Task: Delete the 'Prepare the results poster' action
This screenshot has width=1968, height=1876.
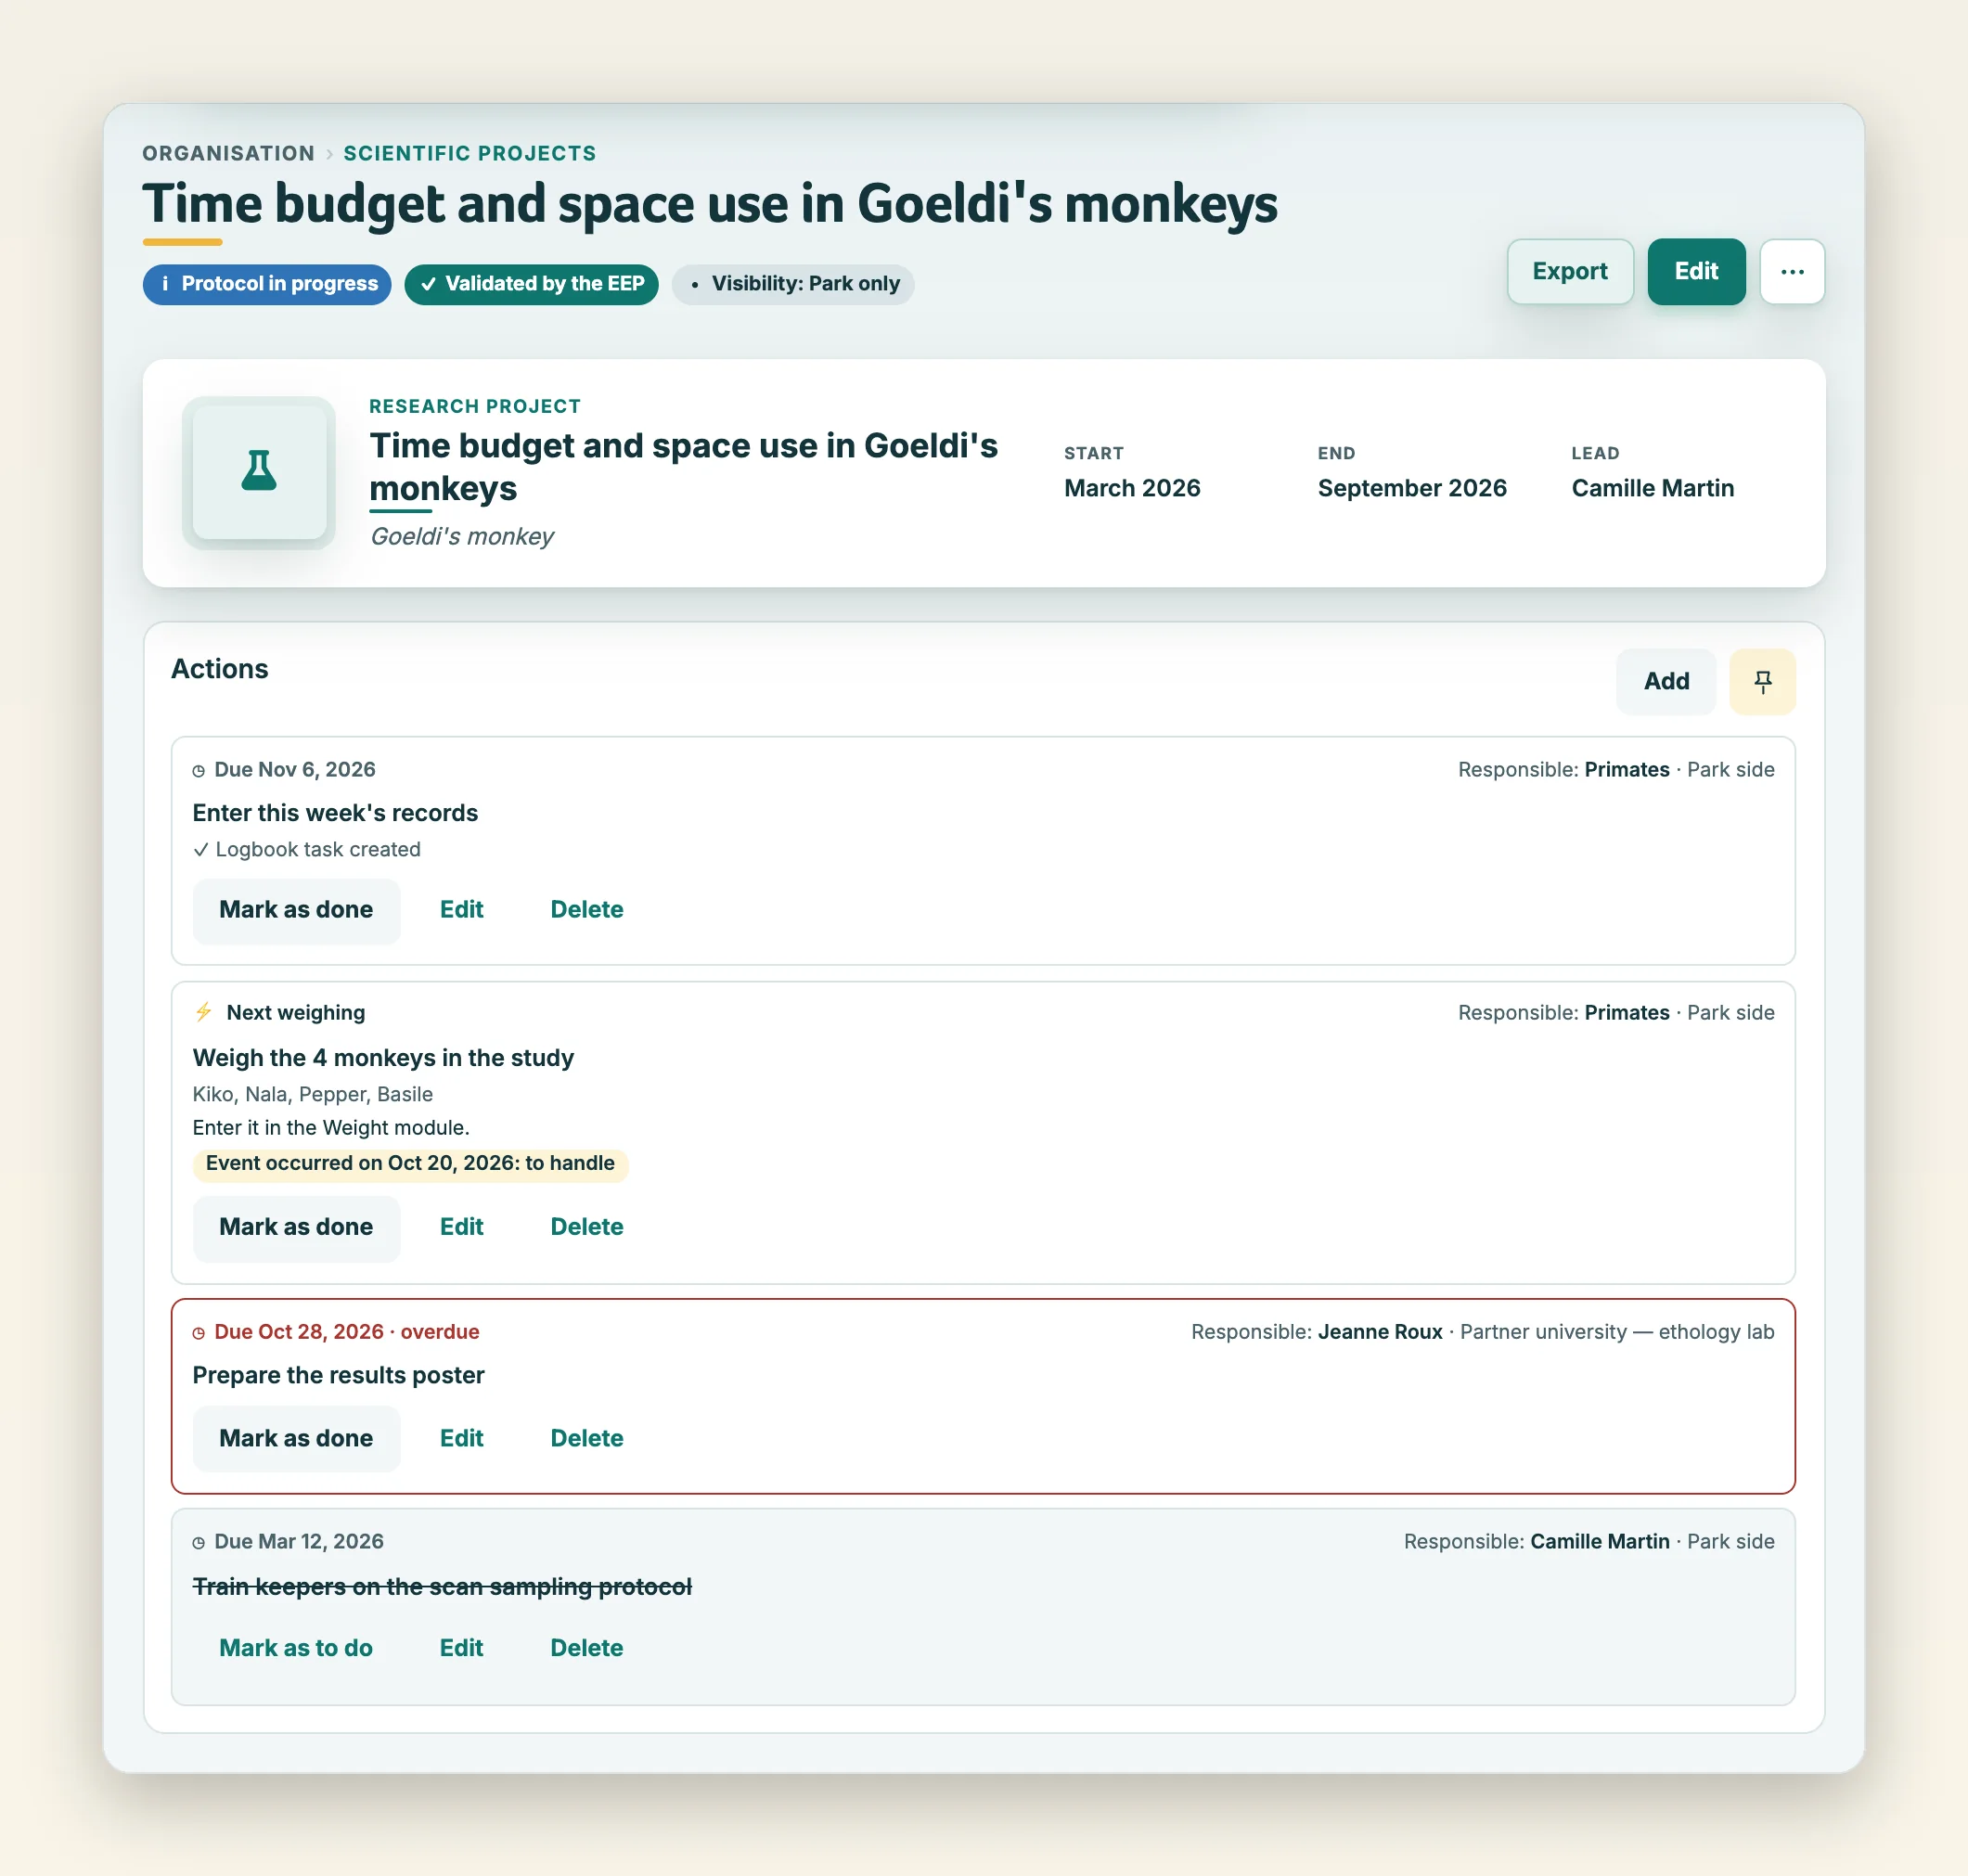Action: 587,1438
